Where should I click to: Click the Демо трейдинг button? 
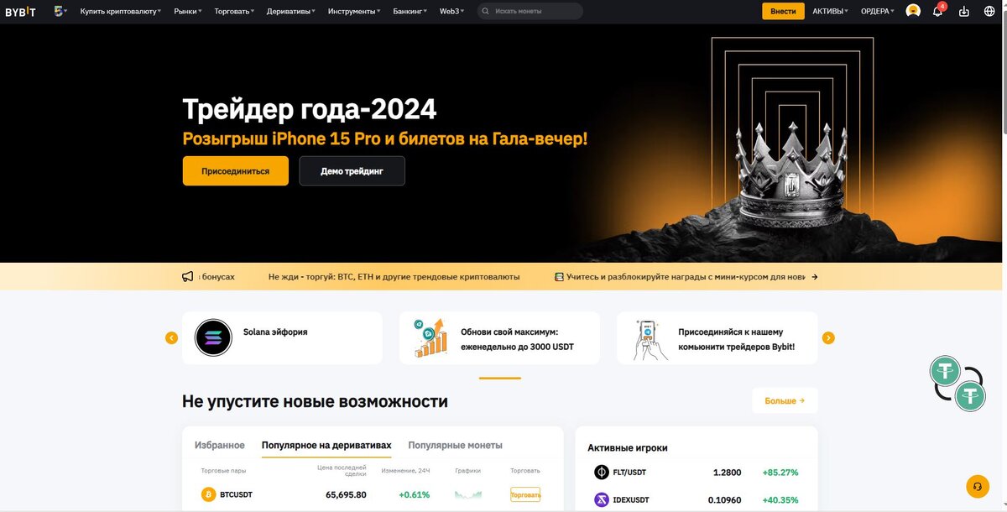[x=352, y=170]
